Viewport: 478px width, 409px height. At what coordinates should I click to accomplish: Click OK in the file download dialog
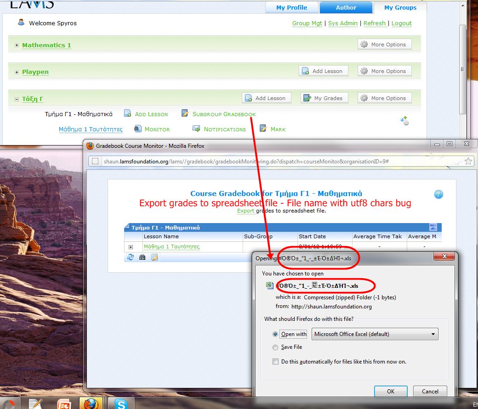391,392
